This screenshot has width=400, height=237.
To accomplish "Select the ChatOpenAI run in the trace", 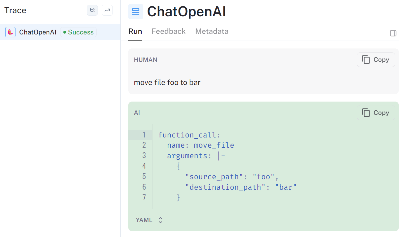I will click(60, 32).
